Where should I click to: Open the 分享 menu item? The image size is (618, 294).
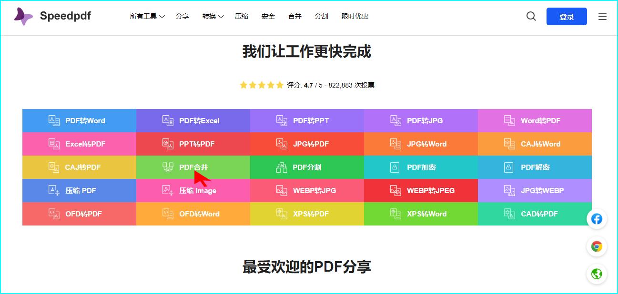(x=182, y=16)
